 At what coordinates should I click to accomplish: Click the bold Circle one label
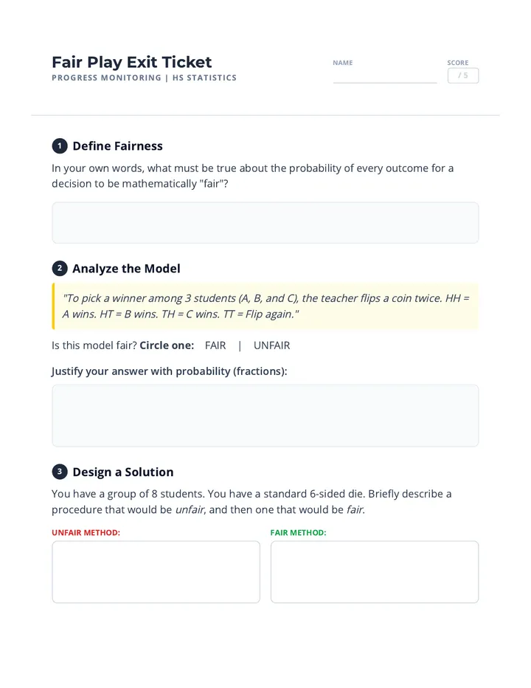(x=167, y=345)
